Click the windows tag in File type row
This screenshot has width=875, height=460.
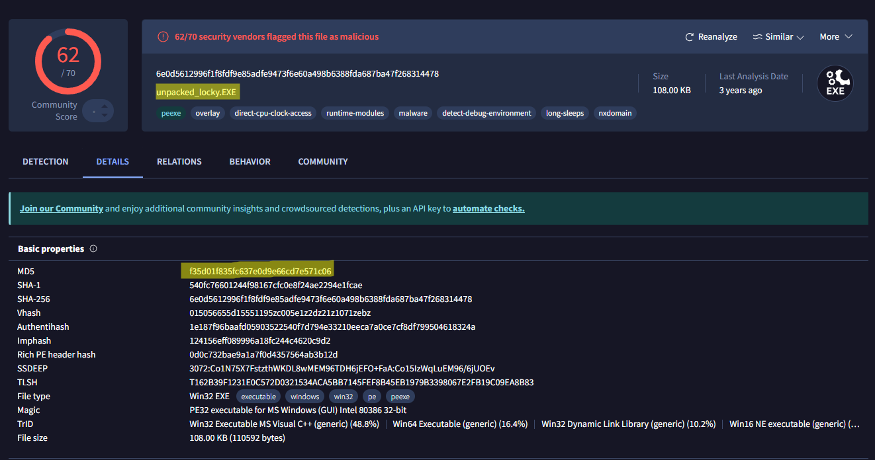(x=304, y=397)
